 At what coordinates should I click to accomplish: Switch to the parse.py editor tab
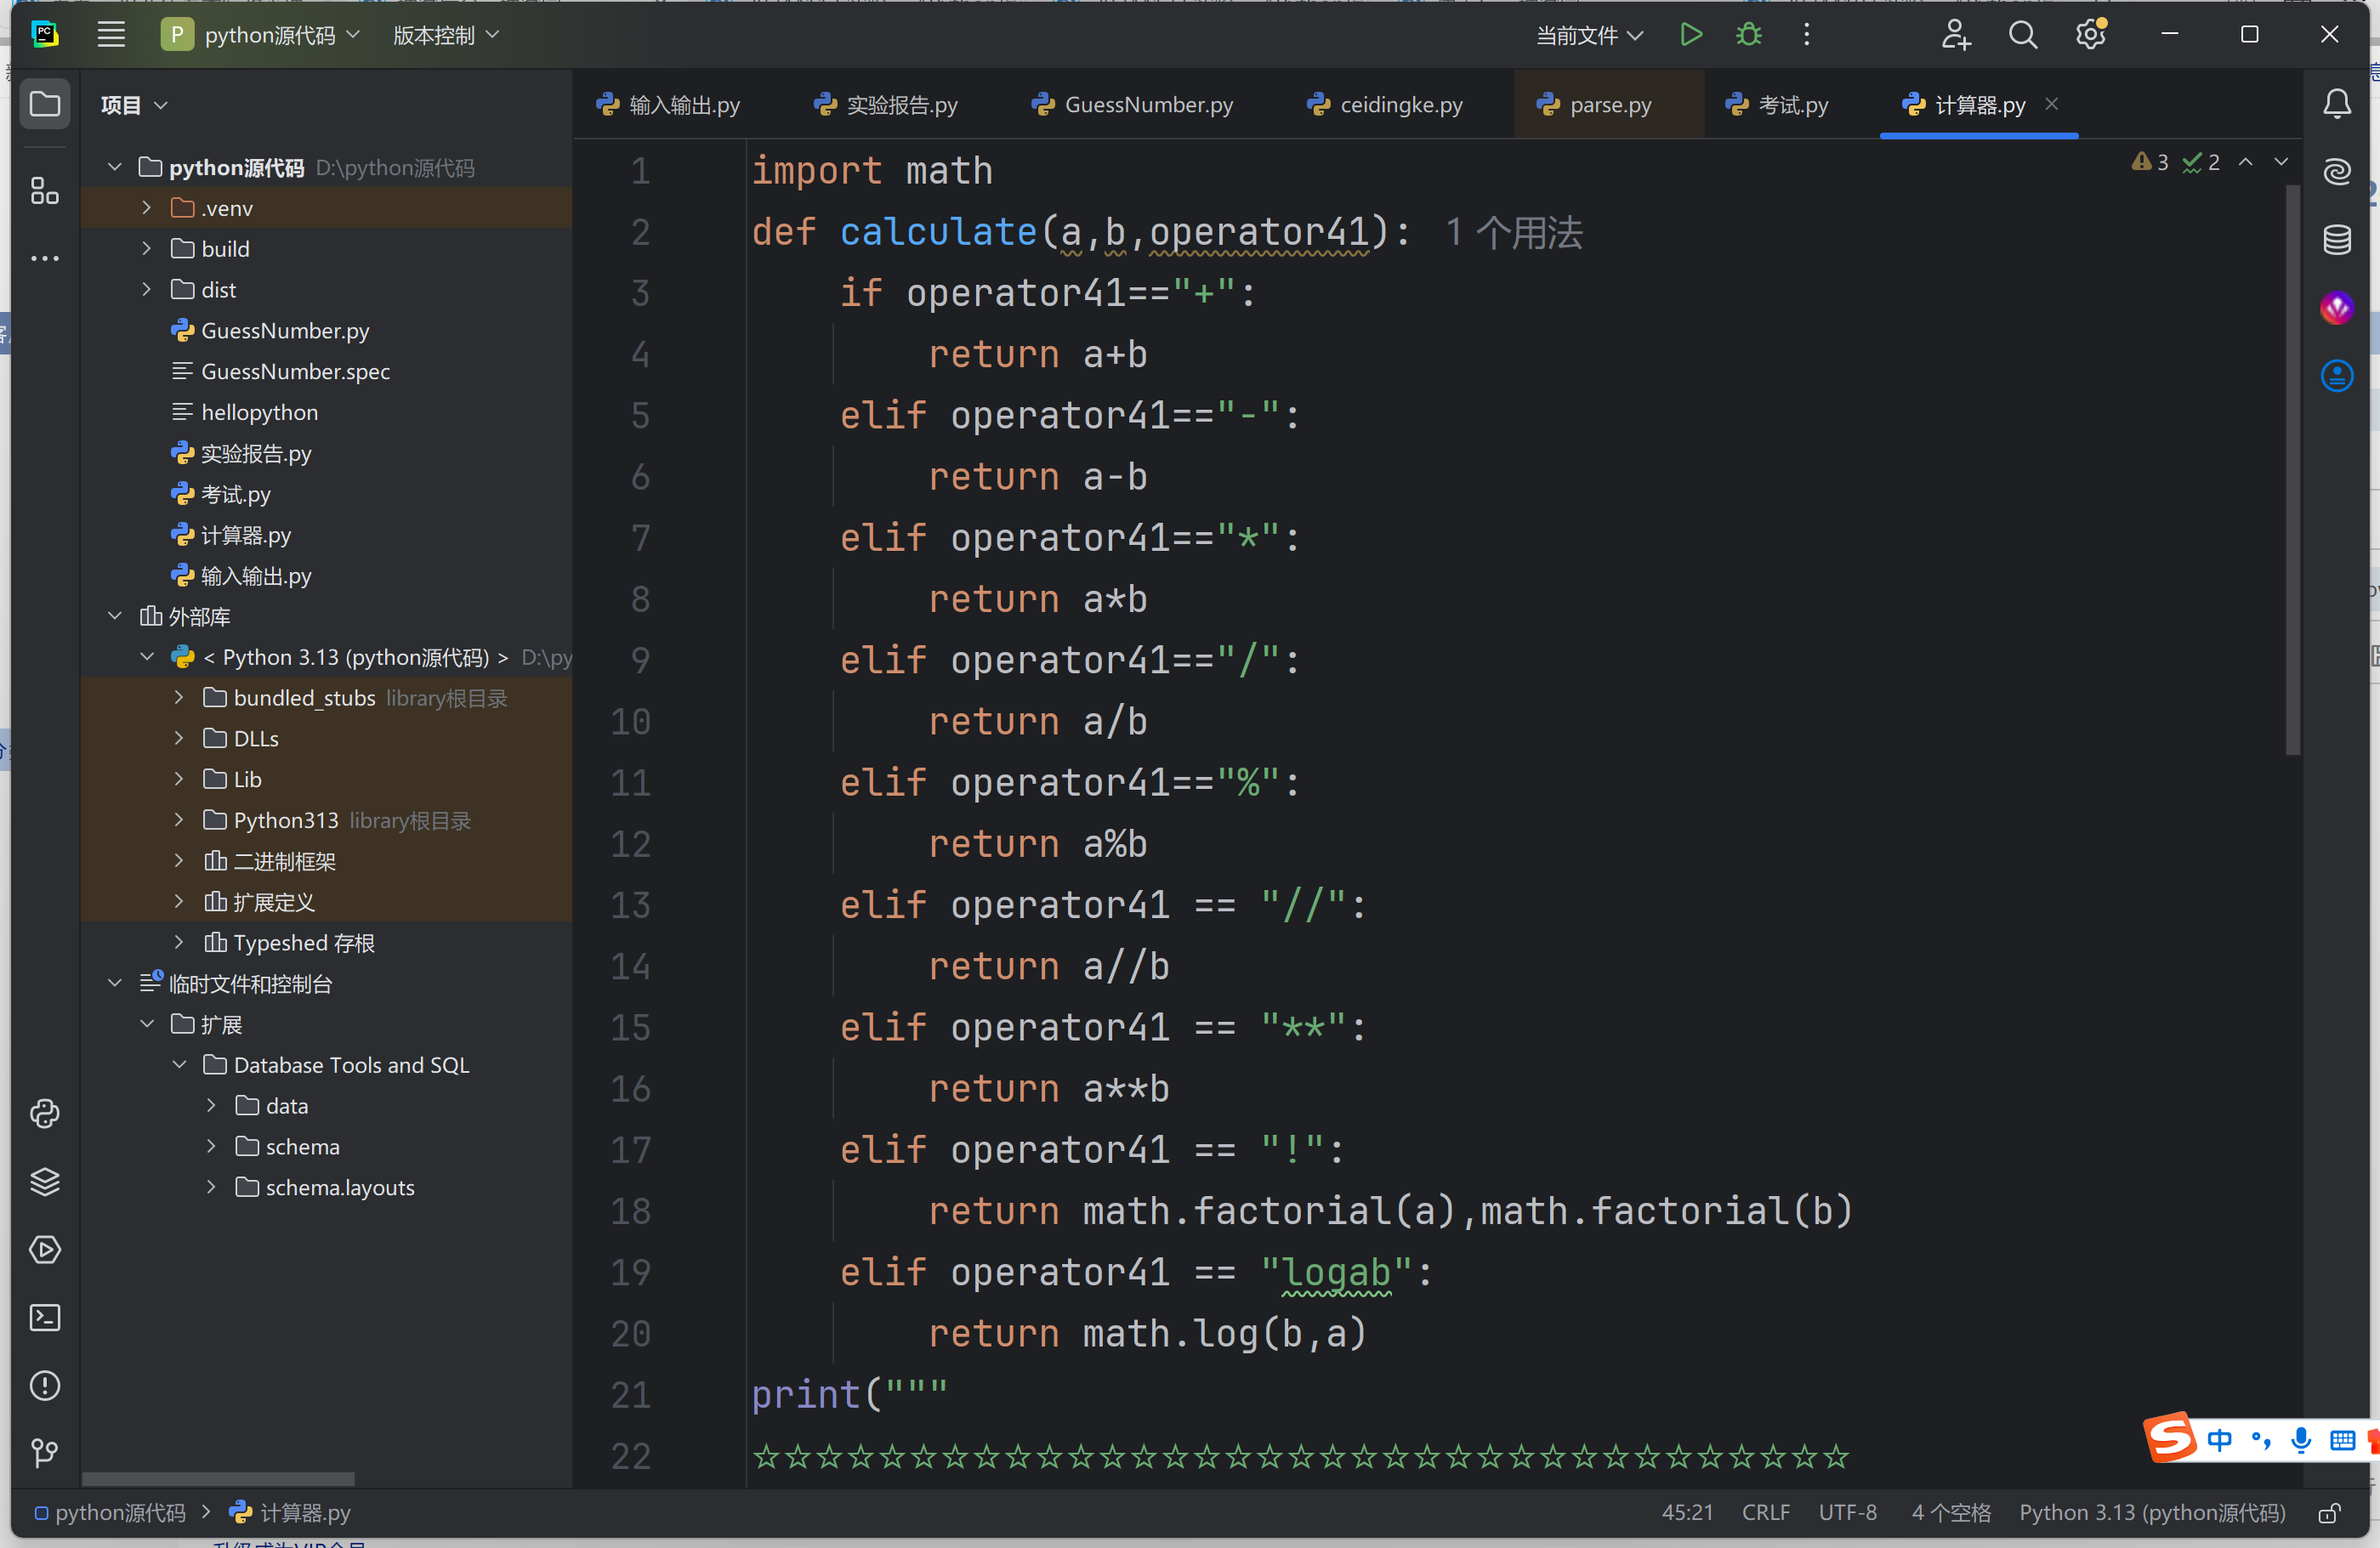tap(1609, 104)
